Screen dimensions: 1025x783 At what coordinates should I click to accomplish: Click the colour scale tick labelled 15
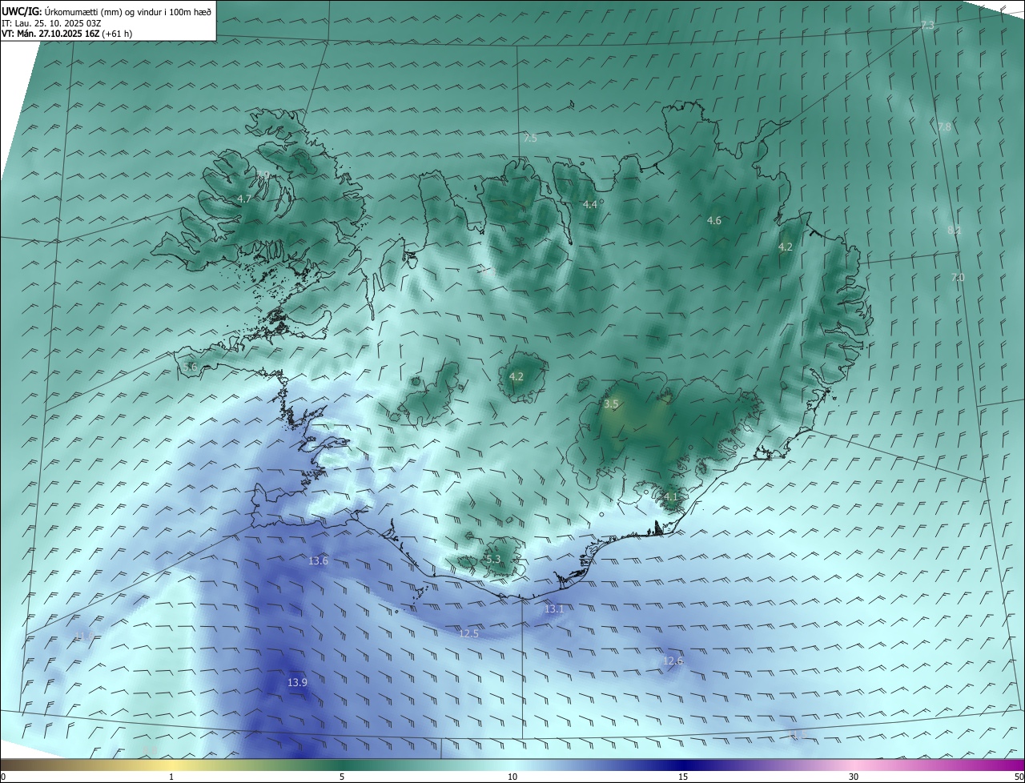tap(683, 777)
